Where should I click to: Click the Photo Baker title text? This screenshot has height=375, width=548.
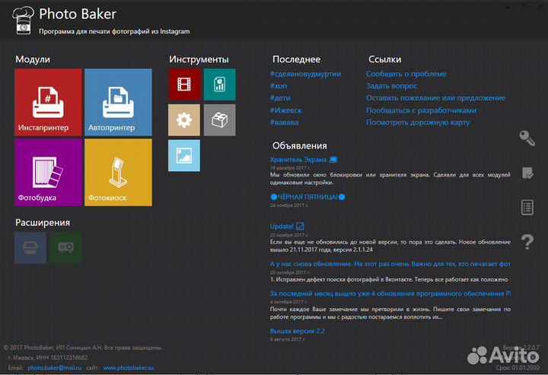(78, 14)
